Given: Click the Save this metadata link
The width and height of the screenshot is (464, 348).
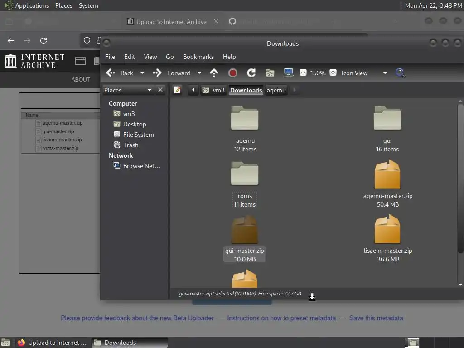Looking at the screenshot, I should (x=376, y=318).
